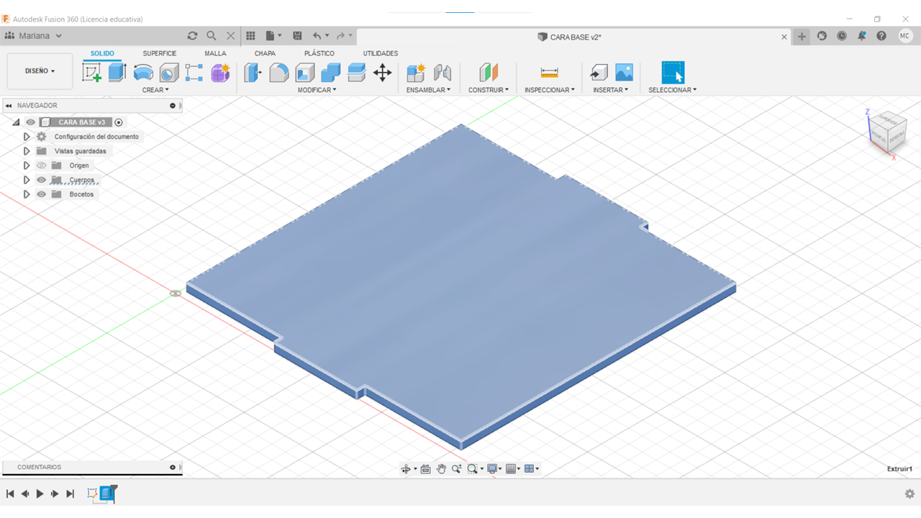Screen dimensions: 921x518
Task: Switch to the MALLA tab
Action: (x=215, y=53)
